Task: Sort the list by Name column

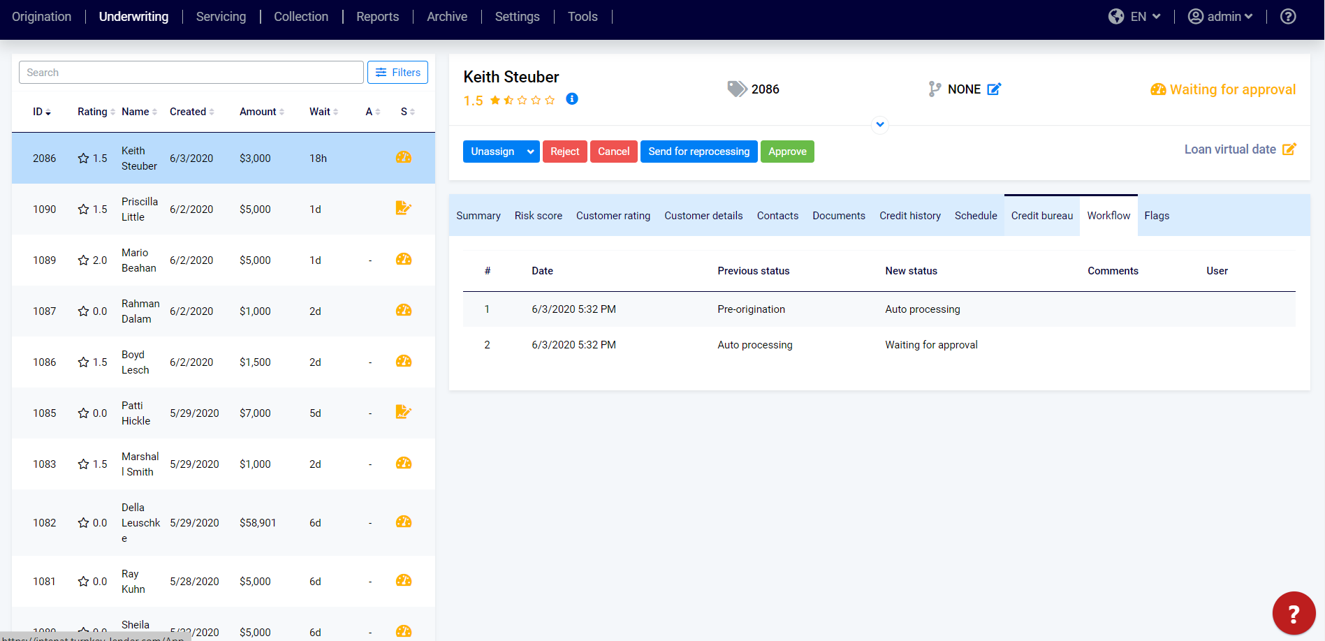Action: [139, 112]
